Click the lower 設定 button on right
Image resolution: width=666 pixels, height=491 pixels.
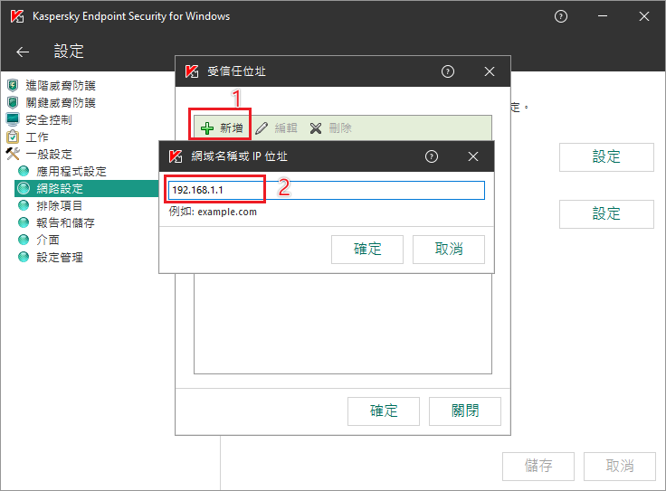[x=606, y=214]
